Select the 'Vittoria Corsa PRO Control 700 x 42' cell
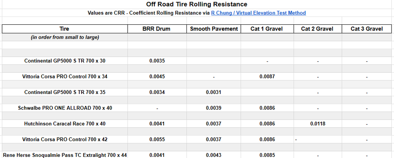The image size is (394, 158). coord(65,140)
